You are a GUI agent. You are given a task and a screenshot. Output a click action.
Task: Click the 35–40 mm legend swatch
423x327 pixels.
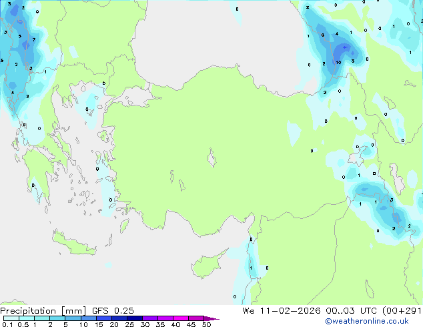tap(165, 318)
